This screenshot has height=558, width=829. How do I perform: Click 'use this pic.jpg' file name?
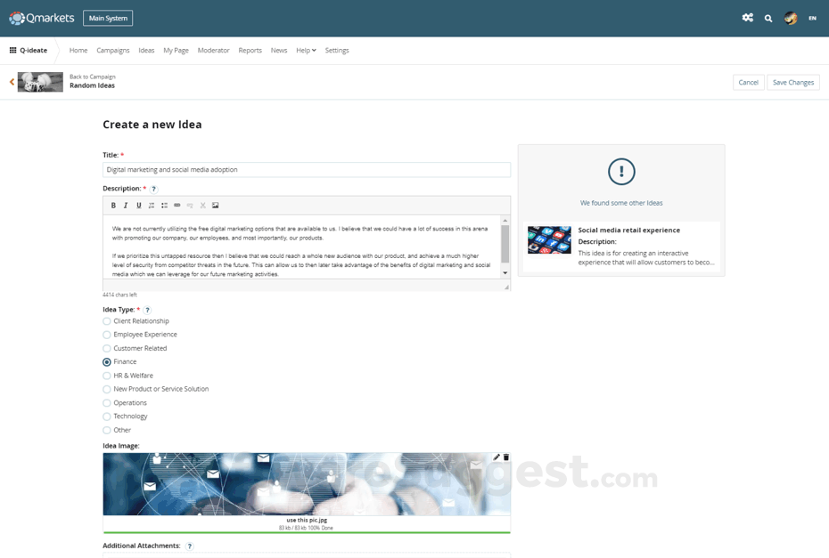[x=307, y=520]
